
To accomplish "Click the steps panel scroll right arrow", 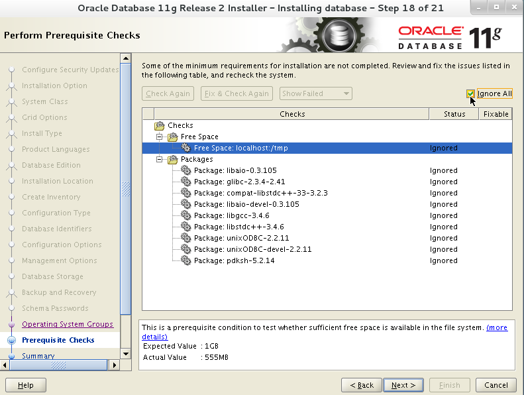I will pyautogui.click(x=114, y=365).
